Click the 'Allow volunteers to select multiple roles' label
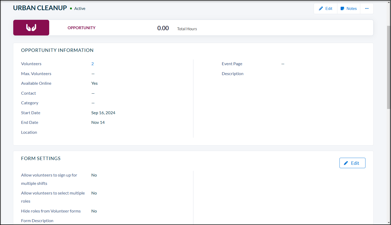The height and width of the screenshot is (225, 391). point(53,197)
